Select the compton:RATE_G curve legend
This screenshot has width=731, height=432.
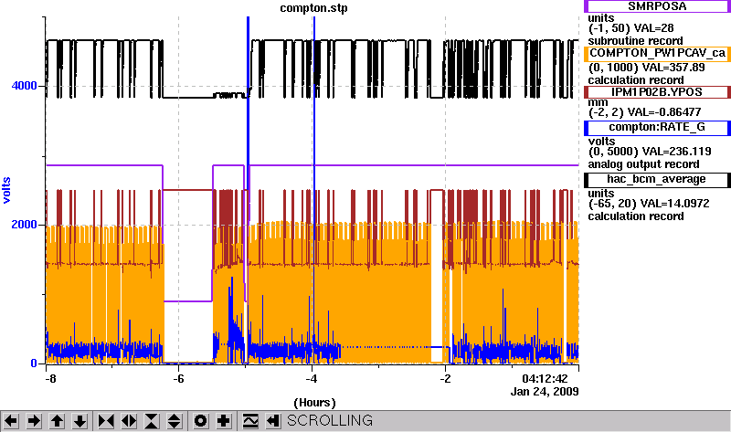pyautogui.click(x=657, y=128)
